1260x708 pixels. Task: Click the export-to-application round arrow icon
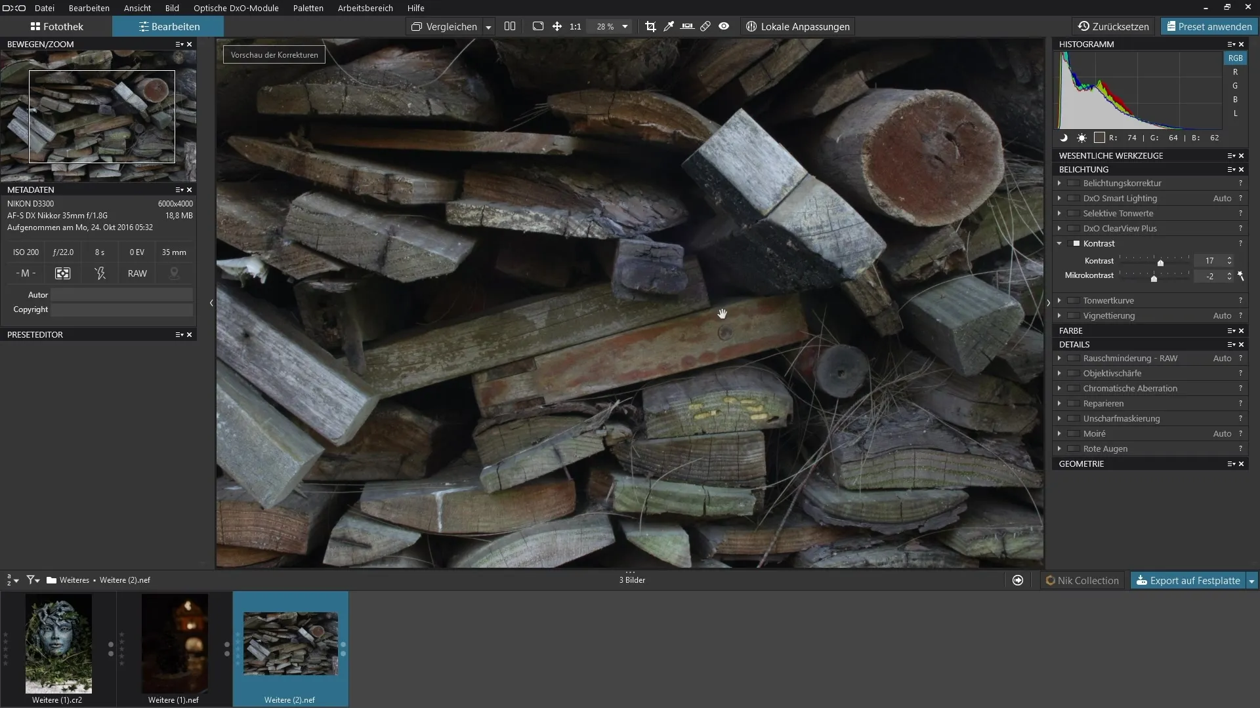(x=1018, y=580)
